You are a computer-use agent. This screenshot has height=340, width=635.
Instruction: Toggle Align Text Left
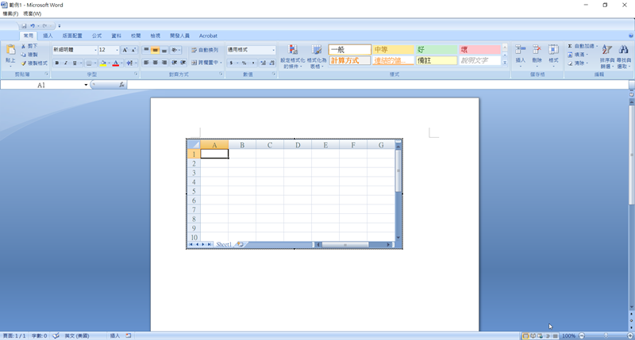coord(146,63)
